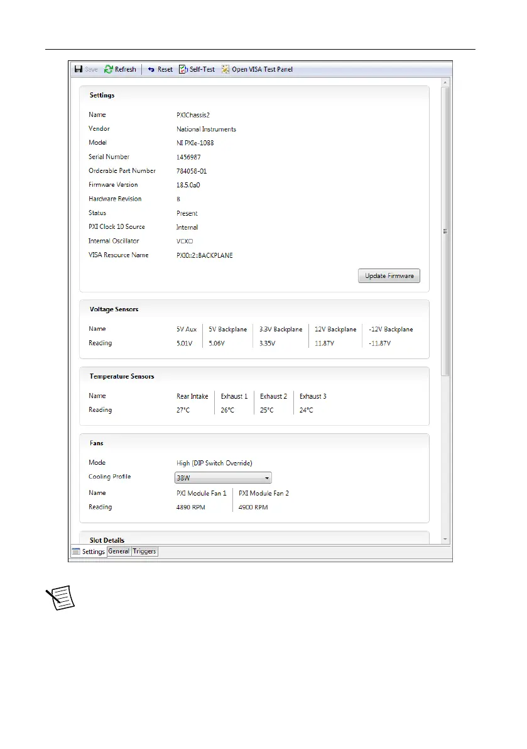Click the 3.3V Backplane reading 3.35V
527x749 pixels.
[x=267, y=343]
